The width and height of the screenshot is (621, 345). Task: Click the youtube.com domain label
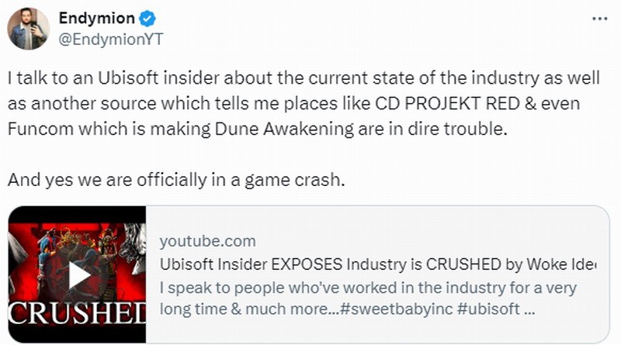206,241
